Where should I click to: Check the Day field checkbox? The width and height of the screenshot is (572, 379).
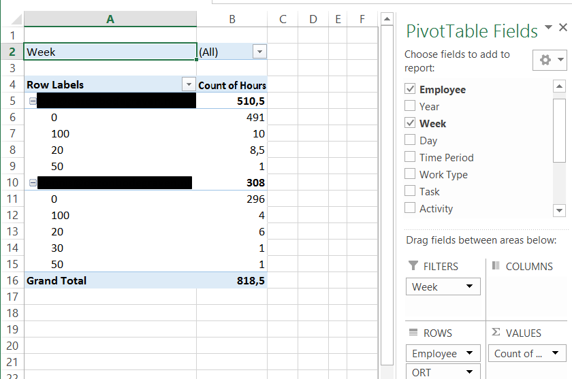(x=410, y=139)
